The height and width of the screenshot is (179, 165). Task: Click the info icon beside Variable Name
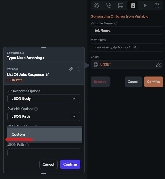pos(116,23)
